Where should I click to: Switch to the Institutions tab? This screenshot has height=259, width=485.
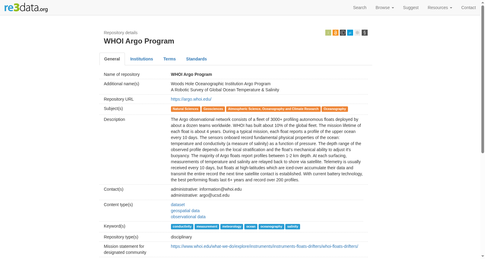pyautogui.click(x=142, y=59)
